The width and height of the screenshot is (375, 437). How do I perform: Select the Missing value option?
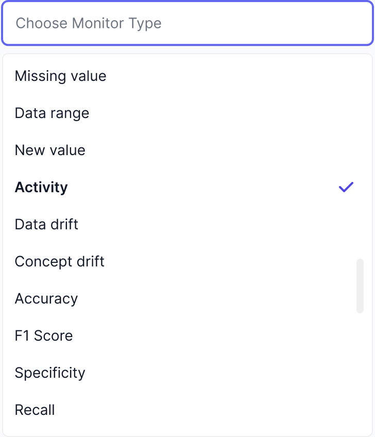point(61,76)
